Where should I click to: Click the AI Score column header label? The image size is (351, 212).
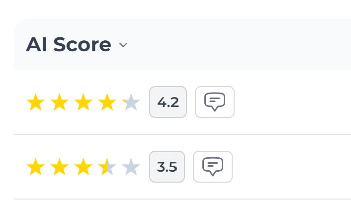coord(68,45)
